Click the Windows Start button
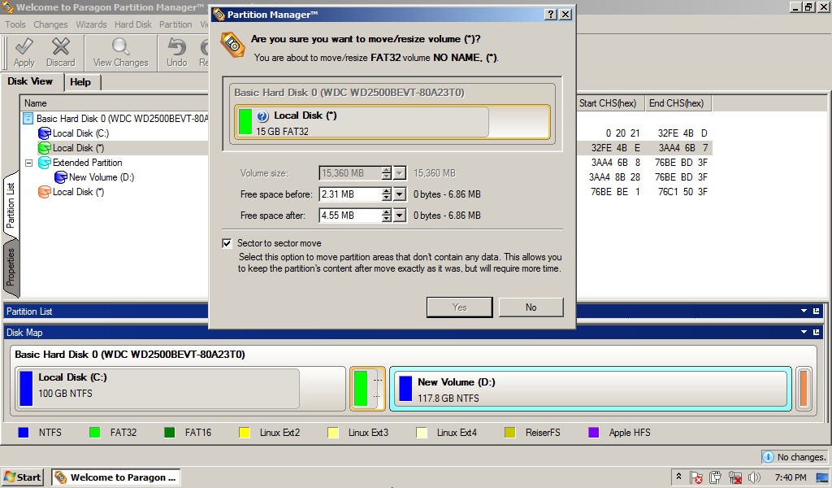Screen dimensions: 832x488 coord(22,477)
